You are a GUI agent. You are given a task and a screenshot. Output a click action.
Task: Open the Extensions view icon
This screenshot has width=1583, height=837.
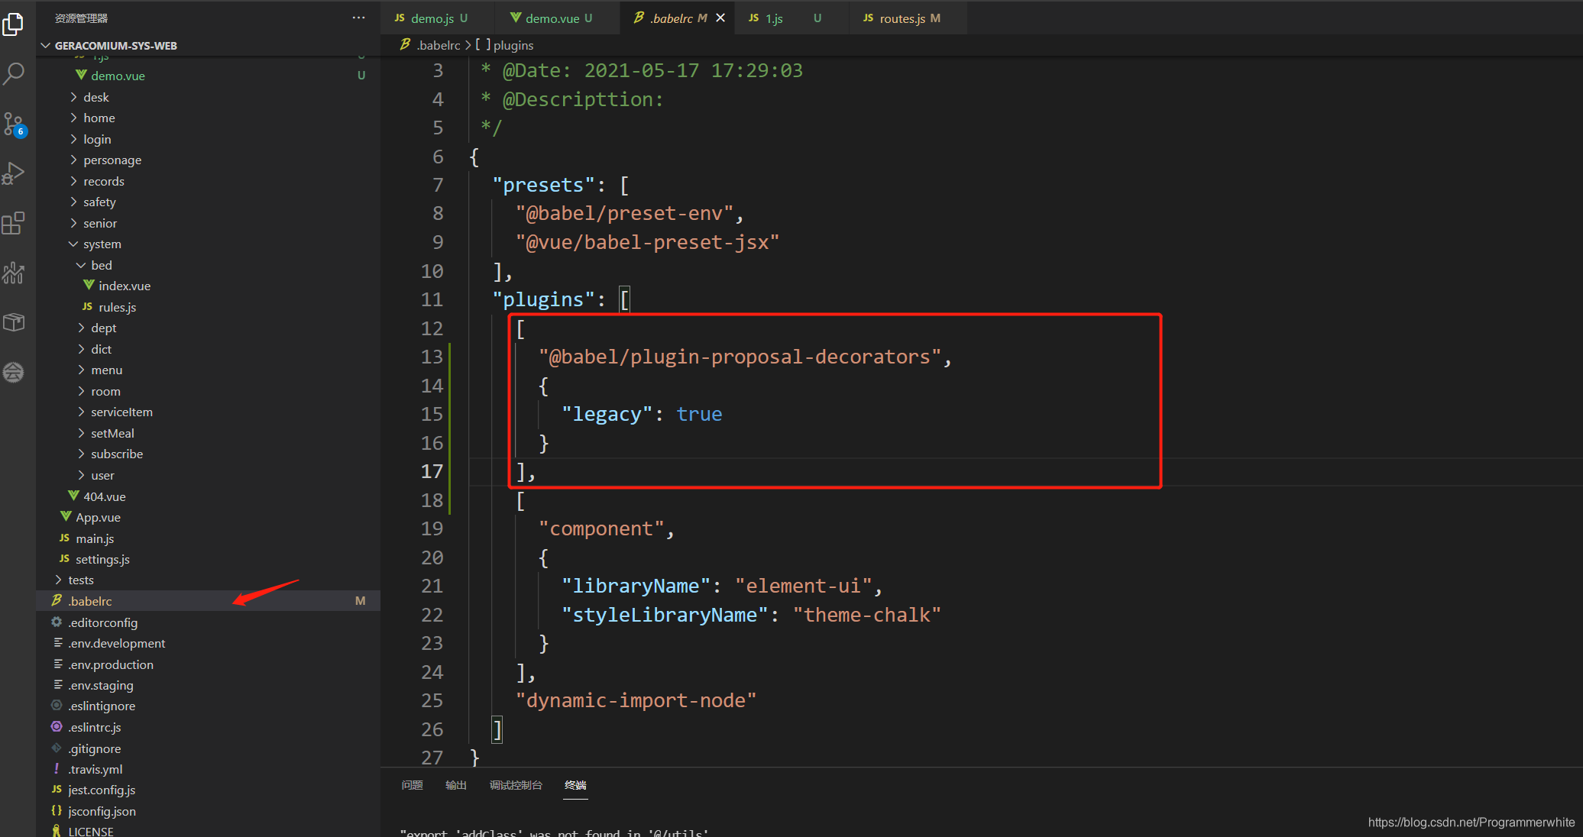(x=14, y=223)
